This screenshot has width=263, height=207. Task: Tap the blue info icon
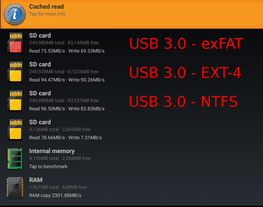click(x=15, y=14)
